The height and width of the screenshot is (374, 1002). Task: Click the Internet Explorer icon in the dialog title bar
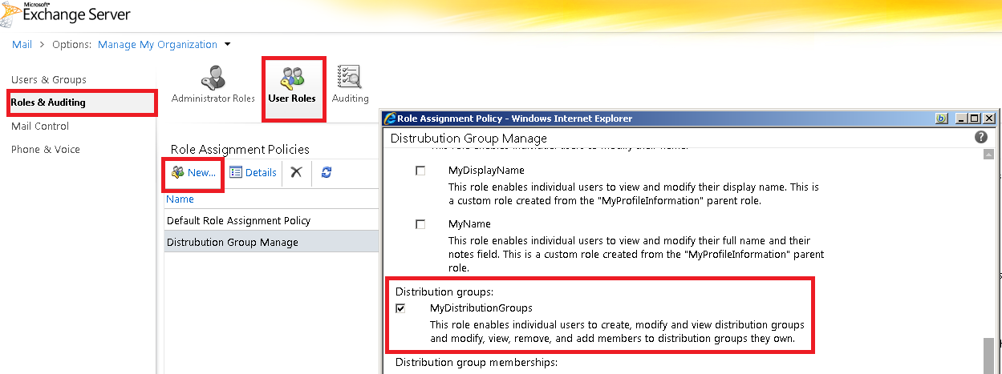point(391,119)
